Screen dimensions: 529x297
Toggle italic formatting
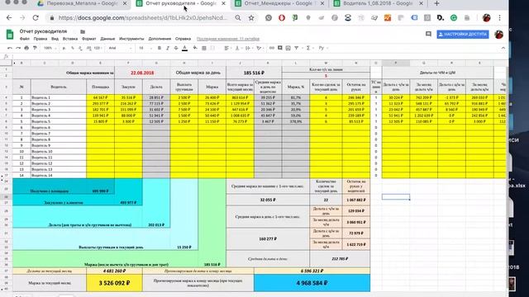pyautogui.click(x=168, y=48)
